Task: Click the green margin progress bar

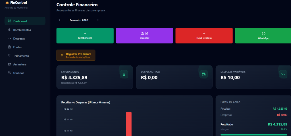Action: tap(254, 135)
